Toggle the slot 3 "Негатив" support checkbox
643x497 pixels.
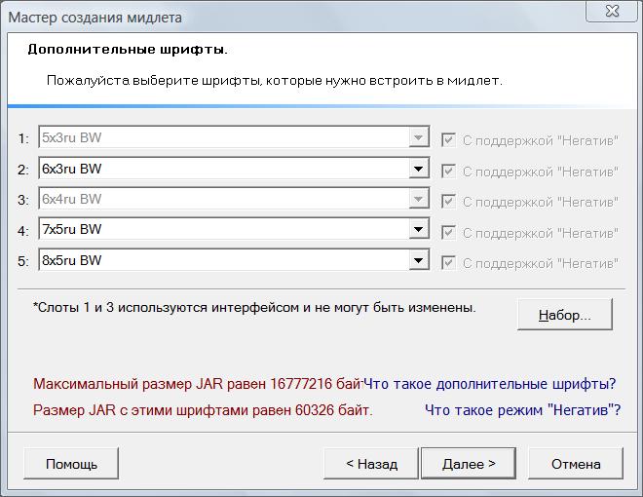click(448, 202)
